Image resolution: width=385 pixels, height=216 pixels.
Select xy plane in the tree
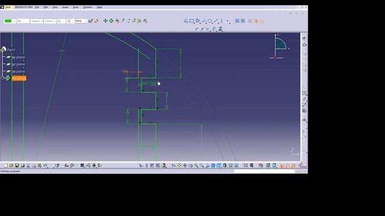click(19, 57)
